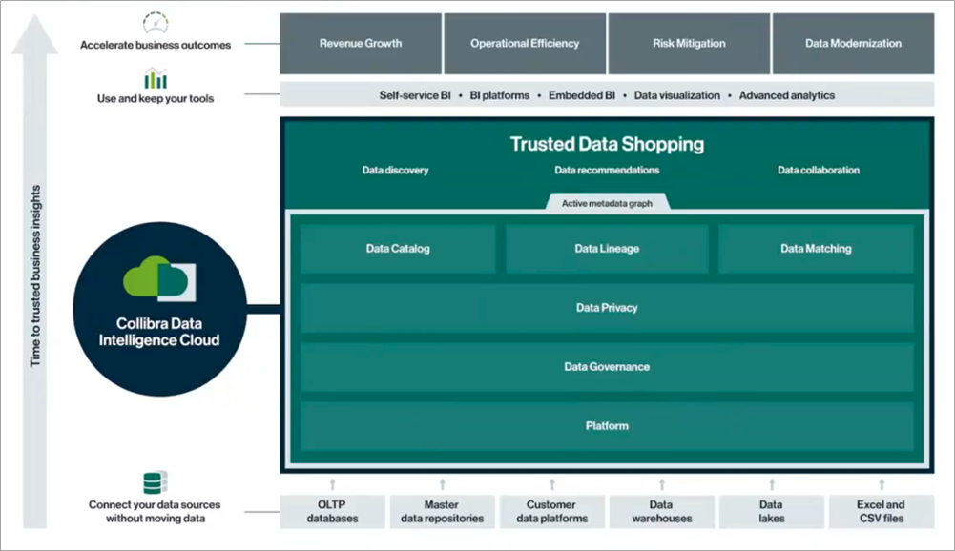Click Data visualization text
Screen dimensions: 955x551
click(x=676, y=95)
